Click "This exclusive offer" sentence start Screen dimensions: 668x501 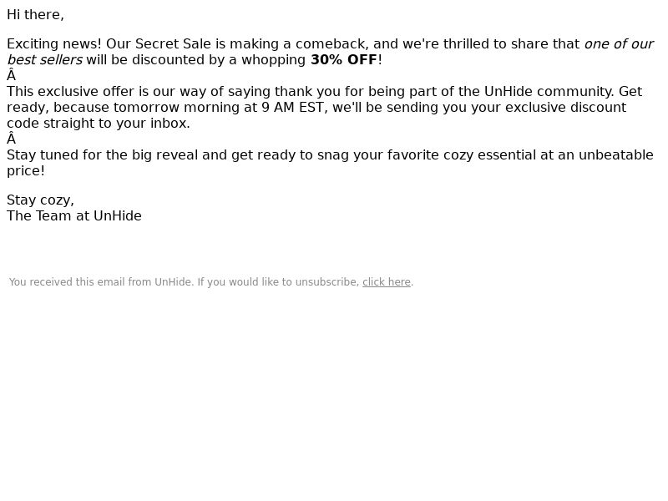coord(71,92)
